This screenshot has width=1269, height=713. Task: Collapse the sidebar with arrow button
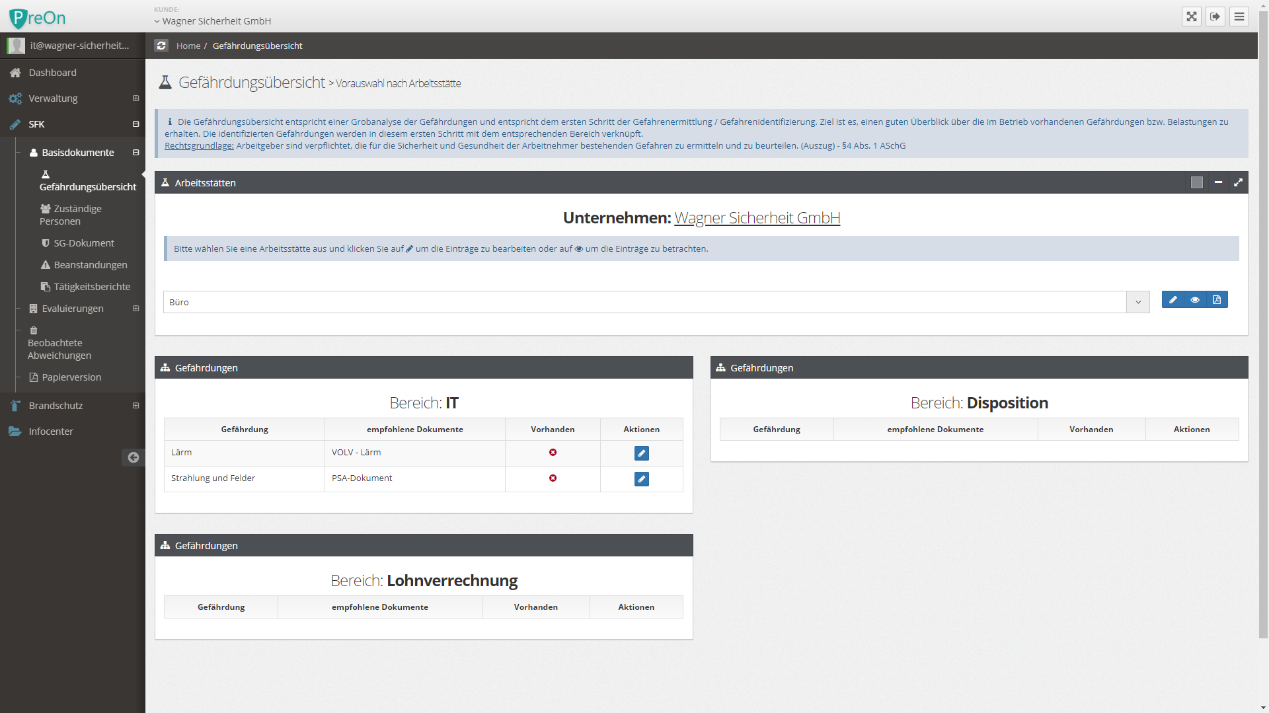133,457
